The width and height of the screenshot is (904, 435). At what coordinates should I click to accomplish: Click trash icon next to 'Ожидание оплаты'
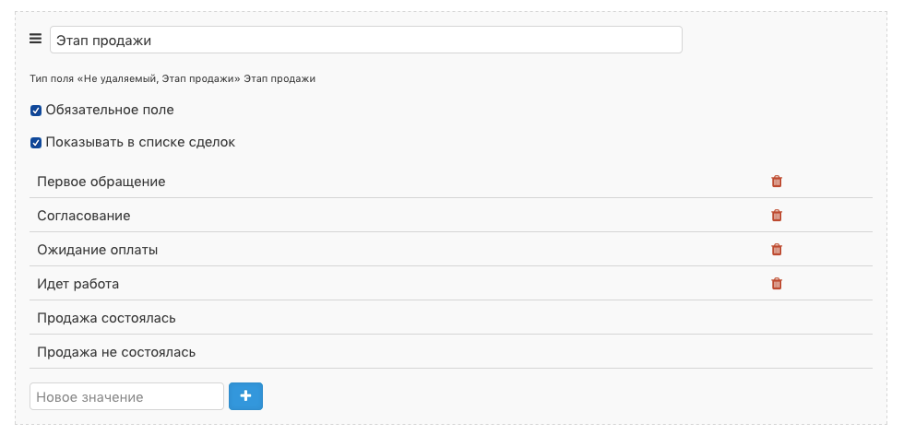[777, 250]
